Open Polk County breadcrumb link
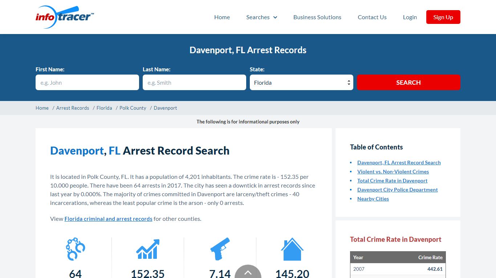496x278 pixels. point(133,108)
